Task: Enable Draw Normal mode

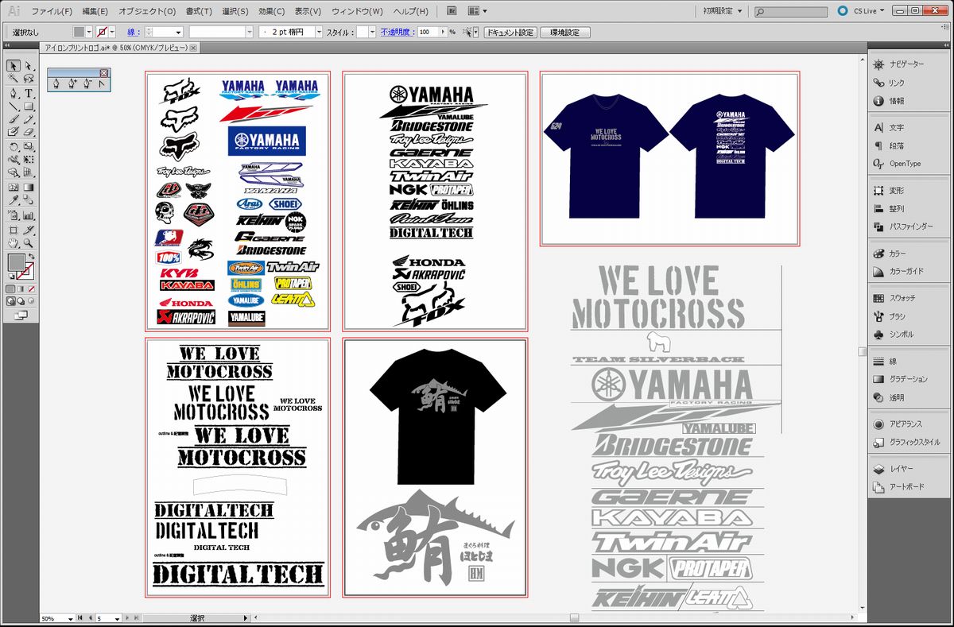Action: (x=10, y=301)
